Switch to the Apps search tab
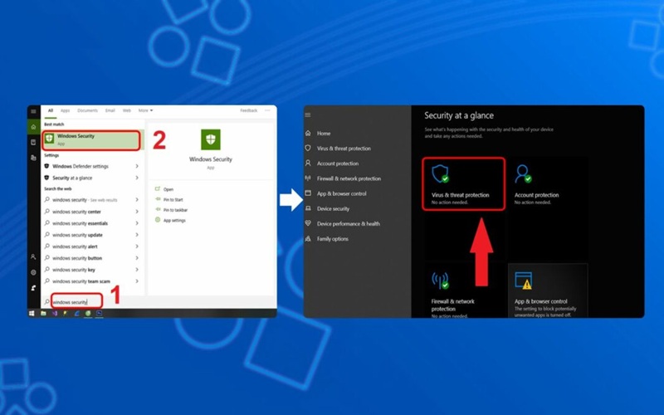The image size is (664, 415). [65, 110]
